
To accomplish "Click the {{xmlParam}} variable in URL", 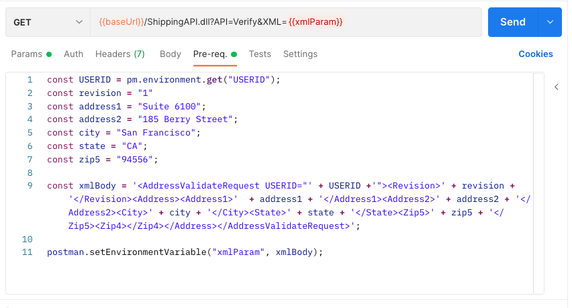I will (x=316, y=22).
